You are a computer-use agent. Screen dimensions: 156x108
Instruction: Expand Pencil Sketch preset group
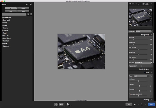tap(2, 38)
